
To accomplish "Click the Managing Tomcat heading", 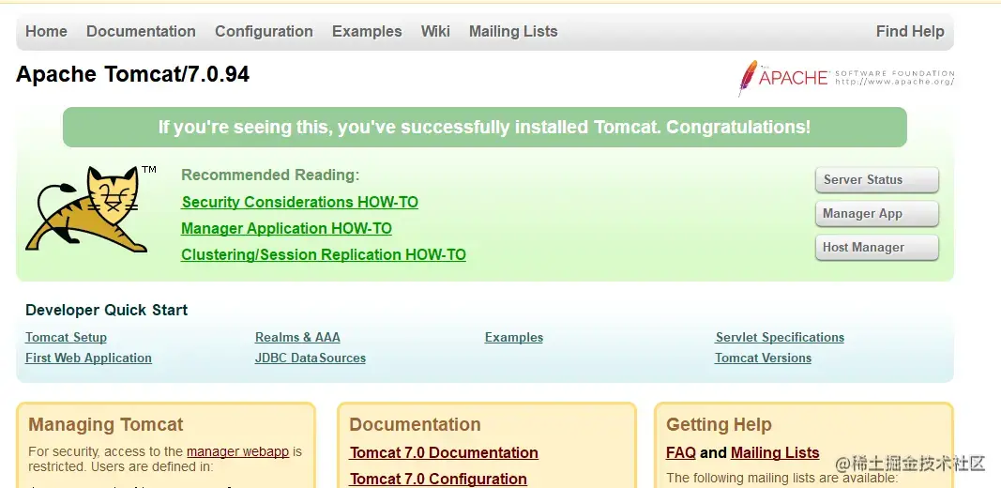I will tap(106, 425).
